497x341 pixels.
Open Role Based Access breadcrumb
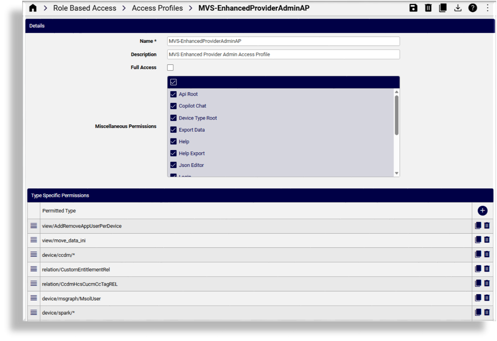[85, 8]
